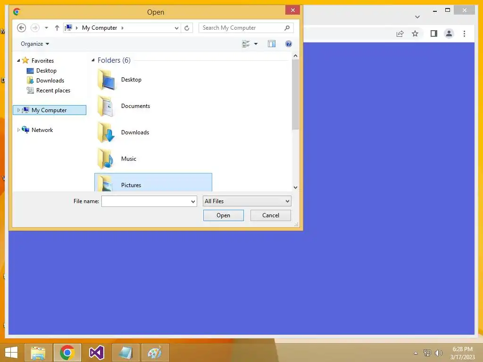Go up one folder level with the up arrow
This screenshot has width=483, height=362.
click(57, 28)
